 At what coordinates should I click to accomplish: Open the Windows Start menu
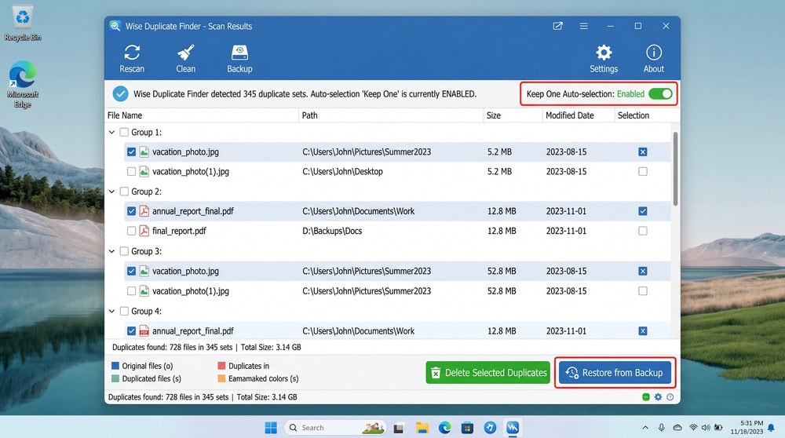[271, 428]
